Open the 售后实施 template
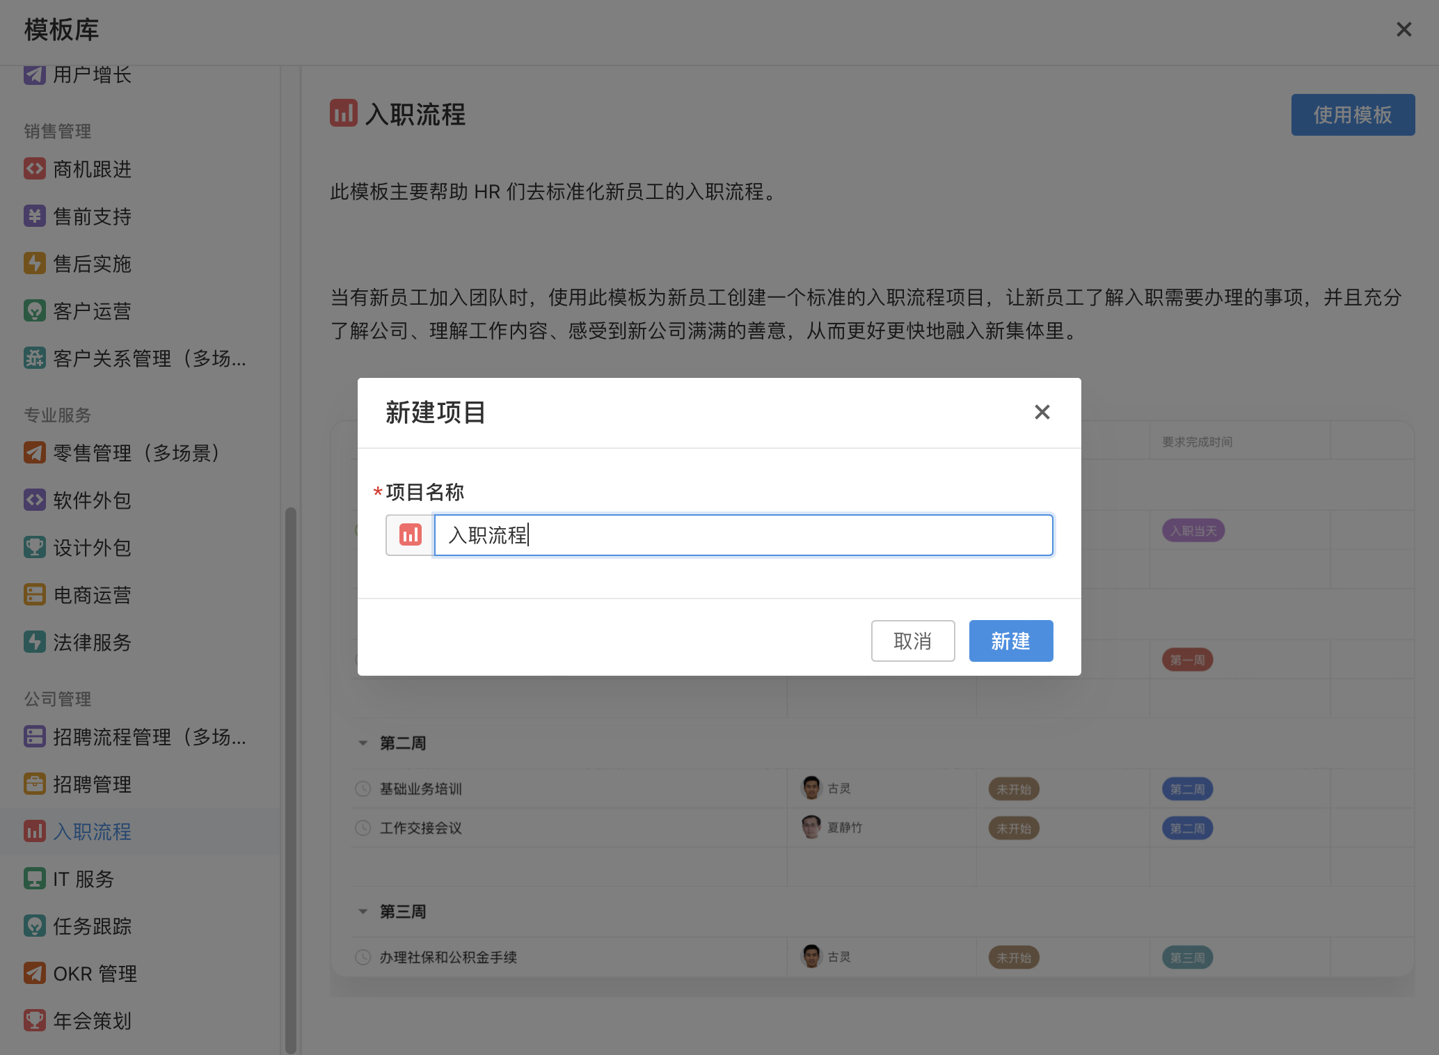The width and height of the screenshot is (1439, 1055). coord(92,264)
